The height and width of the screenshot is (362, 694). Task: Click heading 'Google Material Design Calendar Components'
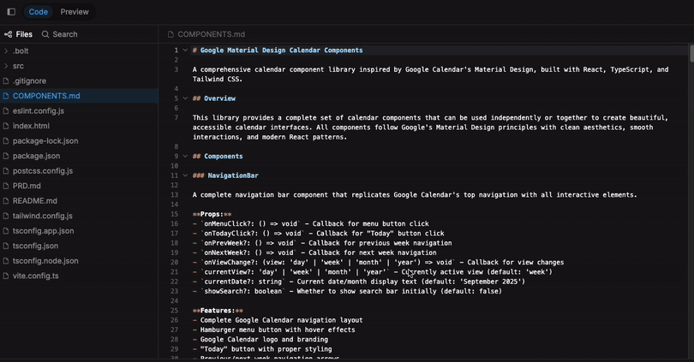[x=282, y=50]
